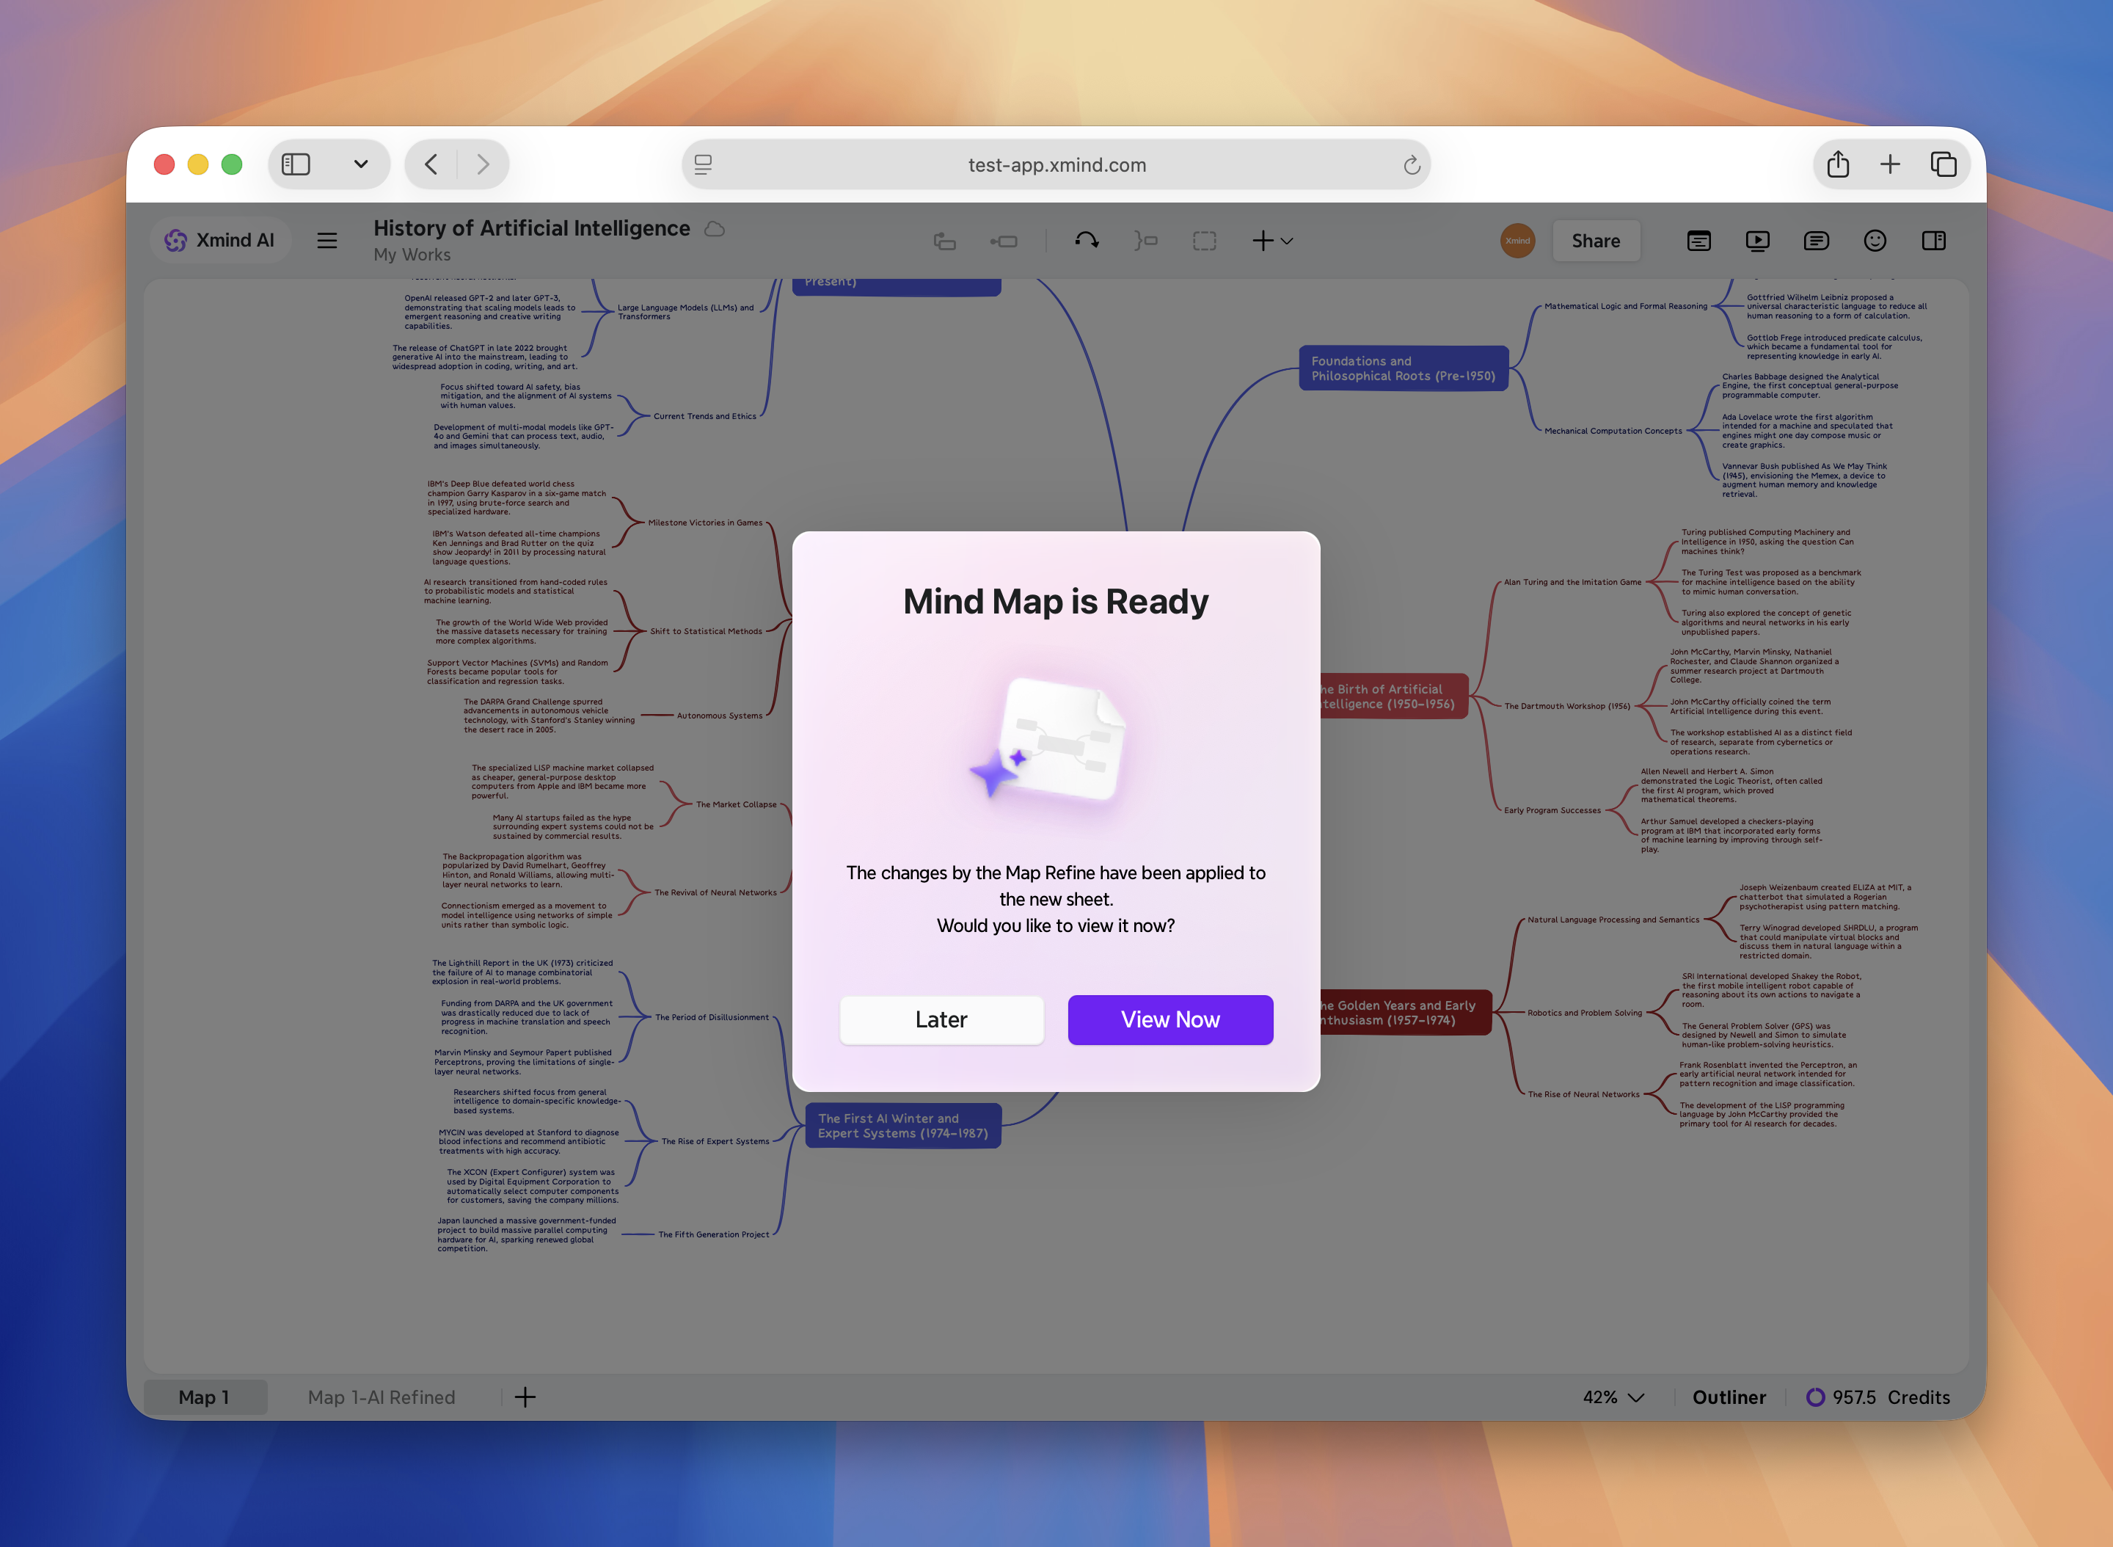Select the Early Program Successes subtopic
The image size is (2113, 1547).
1551,811
